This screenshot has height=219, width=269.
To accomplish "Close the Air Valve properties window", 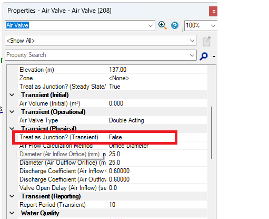I will click(x=213, y=12).
